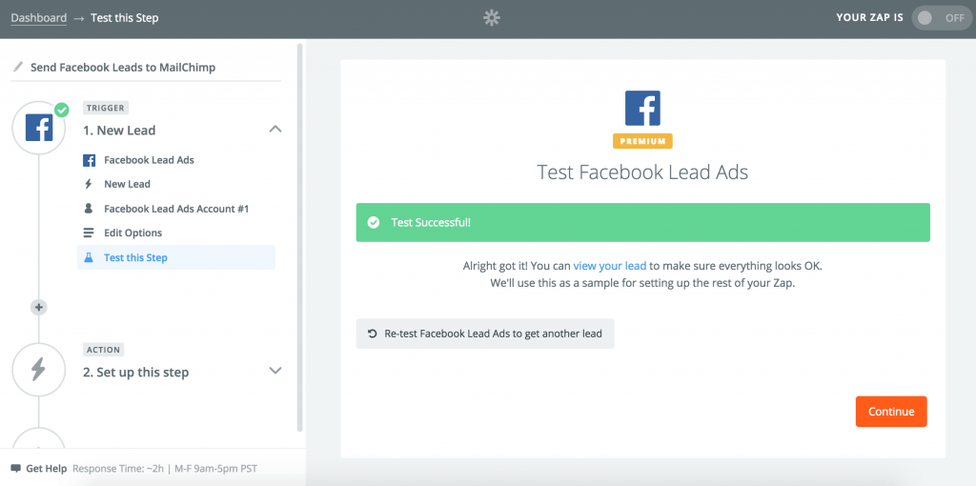
Task: Click the 2. Set up this step heading
Action: click(x=135, y=372)
